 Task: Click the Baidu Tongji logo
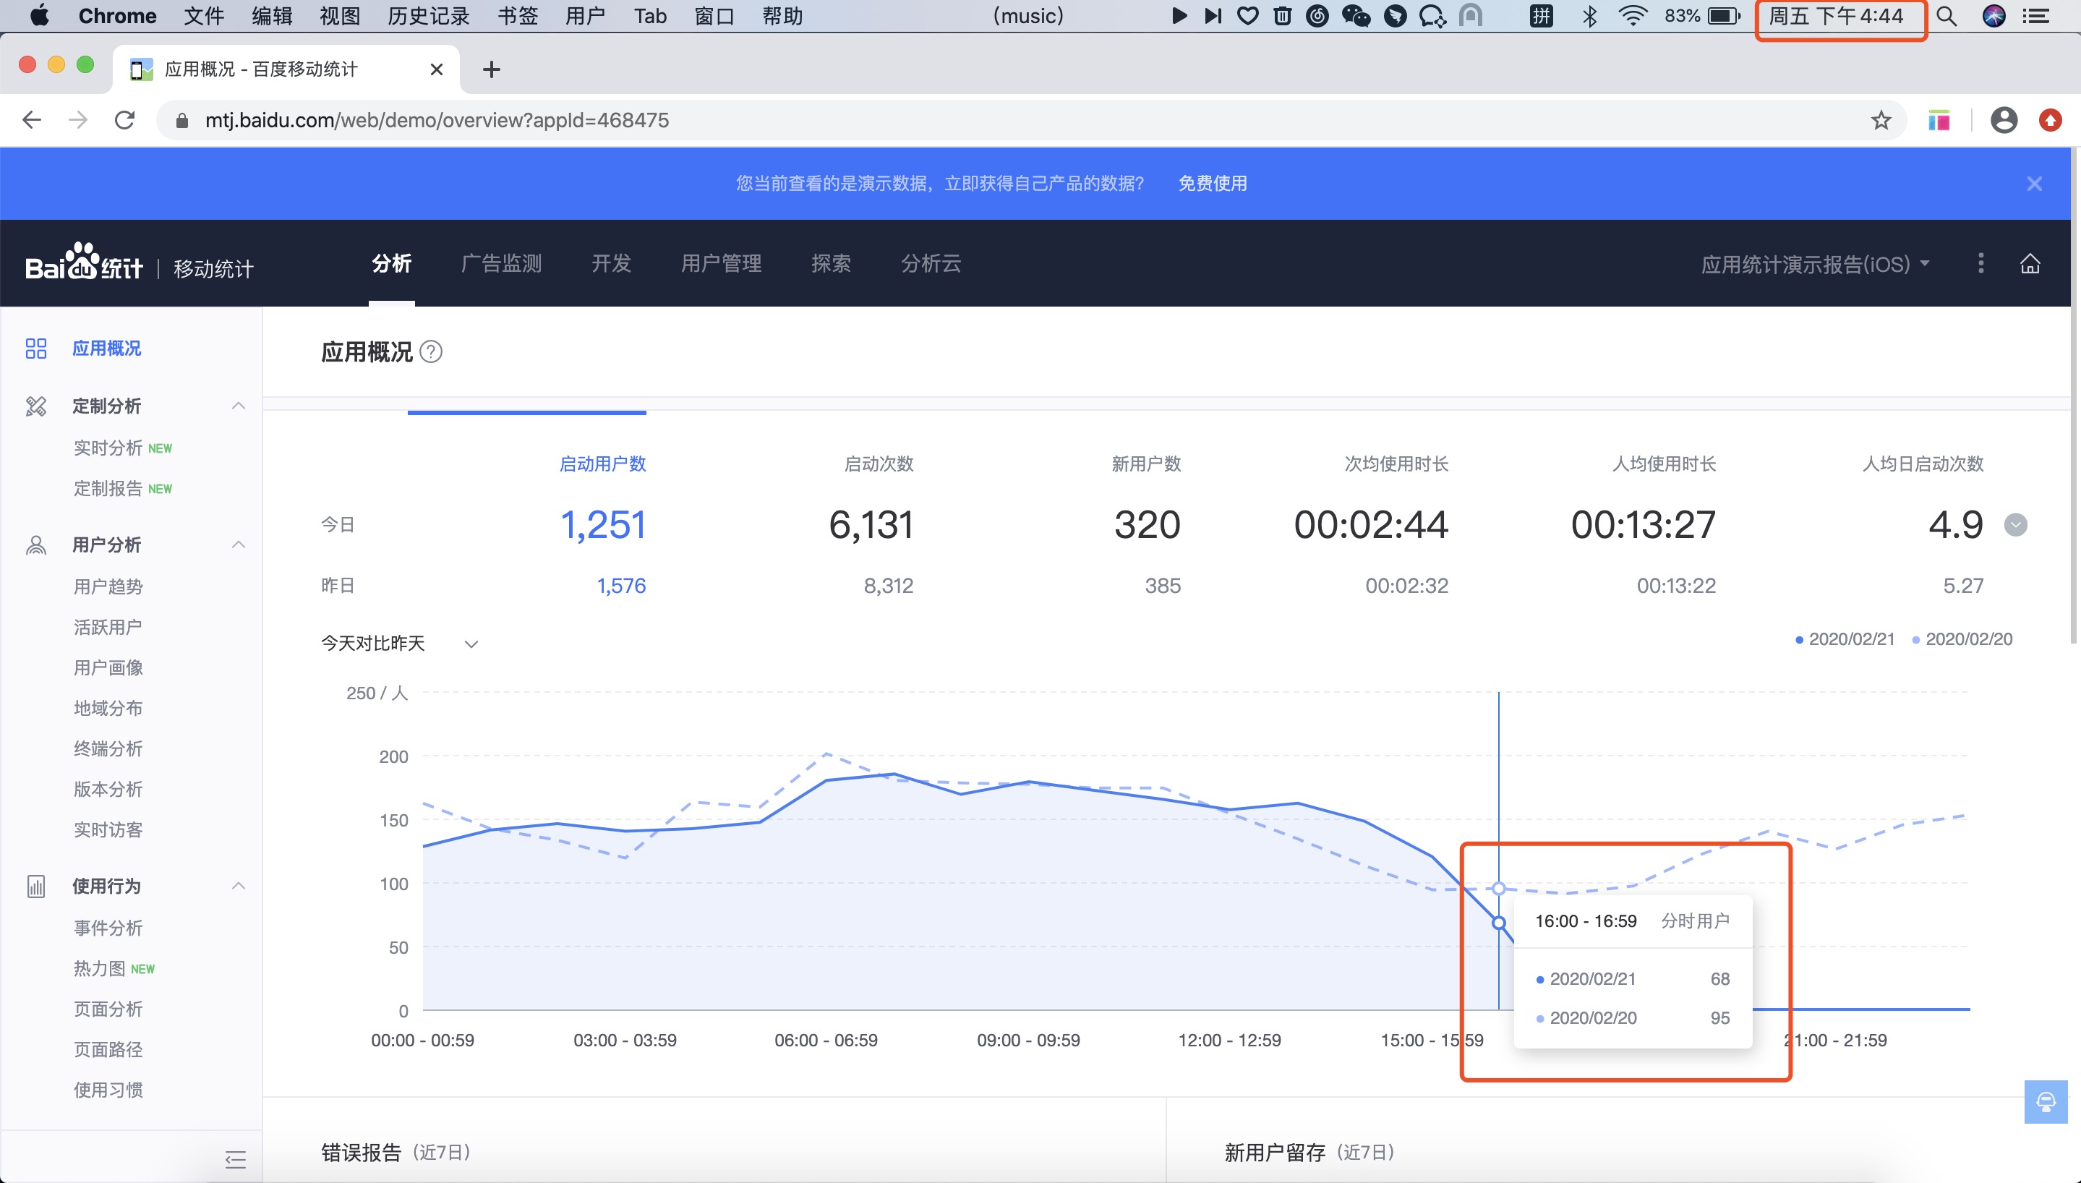pos(85,262)
